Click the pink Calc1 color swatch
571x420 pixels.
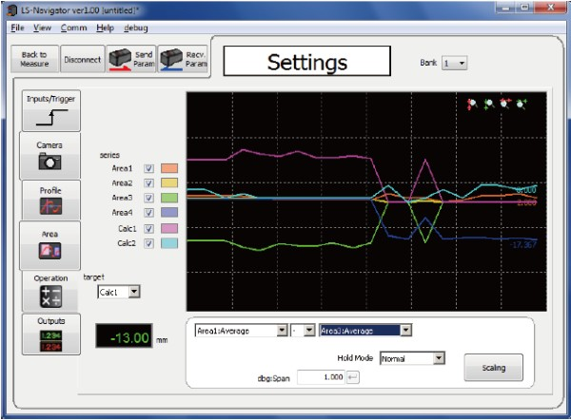tap(169, 229)
